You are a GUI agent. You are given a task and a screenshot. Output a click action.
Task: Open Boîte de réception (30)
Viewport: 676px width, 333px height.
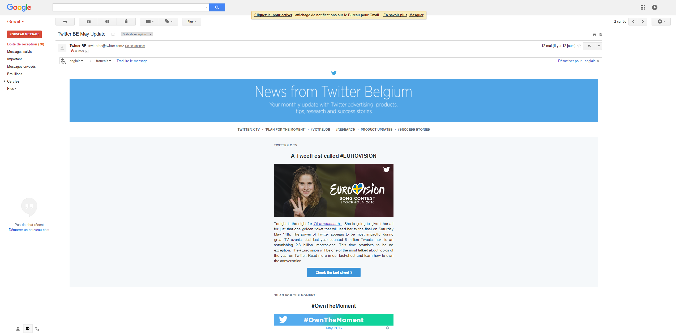tap(26, 44)
